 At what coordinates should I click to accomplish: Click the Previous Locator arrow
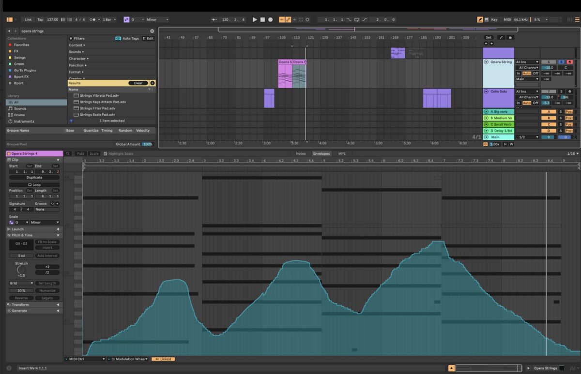[x=486, y=43]
